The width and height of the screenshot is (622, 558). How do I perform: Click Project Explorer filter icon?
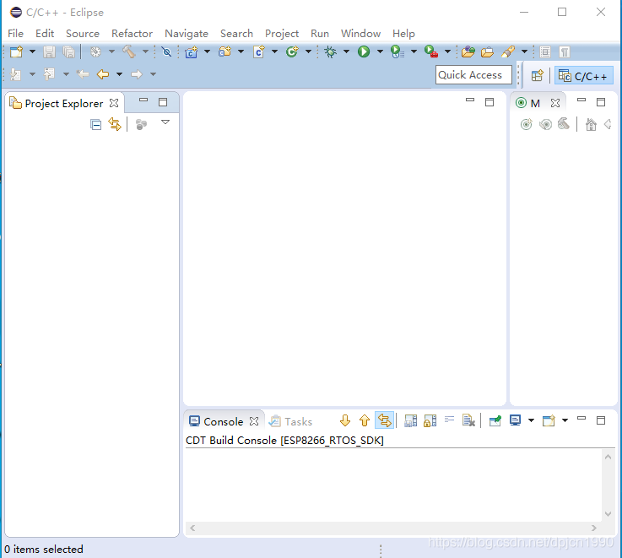pyautogui.click(x=141, y=125)
